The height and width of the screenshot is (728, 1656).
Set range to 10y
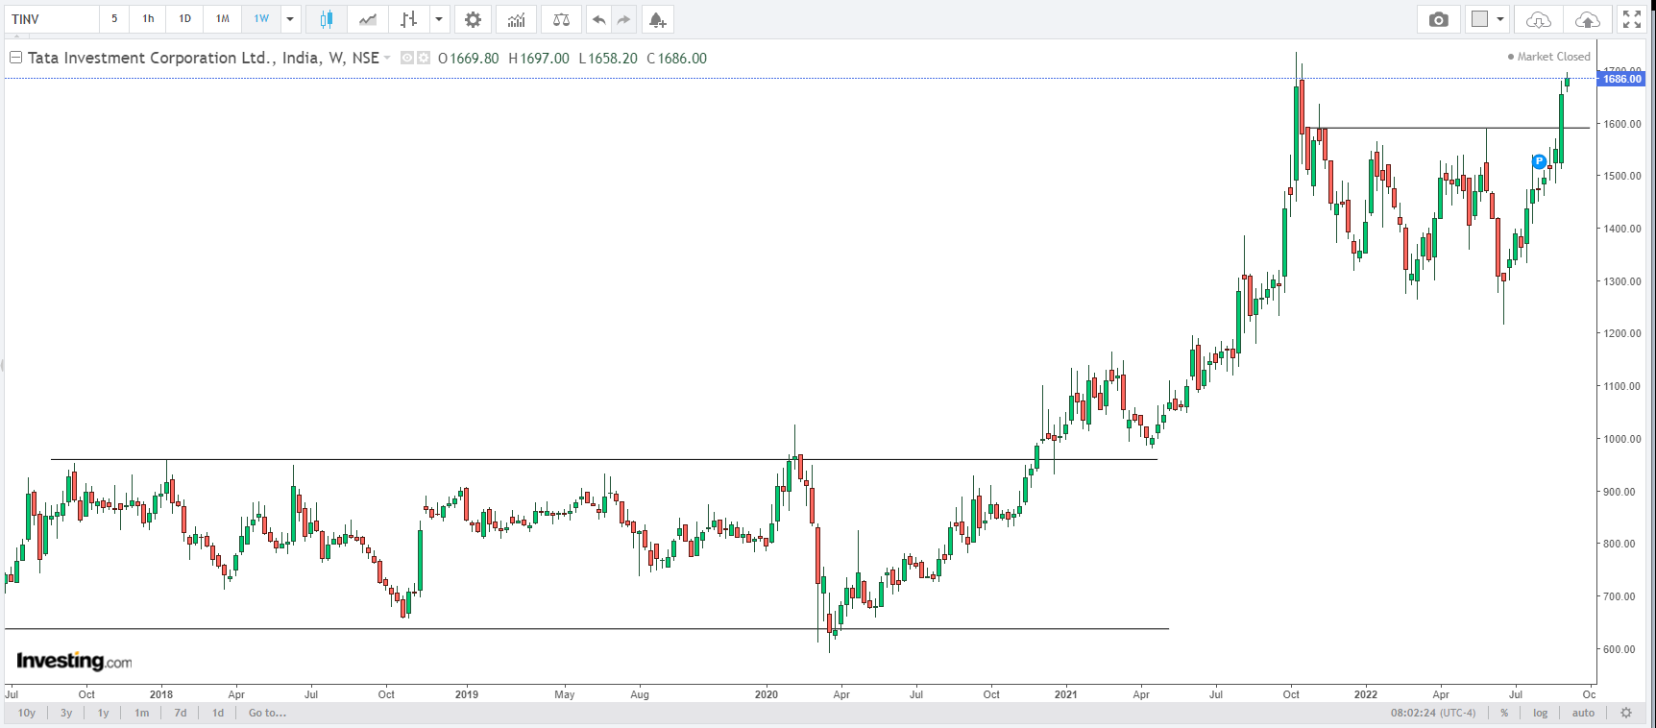click(x=27, y=713)
